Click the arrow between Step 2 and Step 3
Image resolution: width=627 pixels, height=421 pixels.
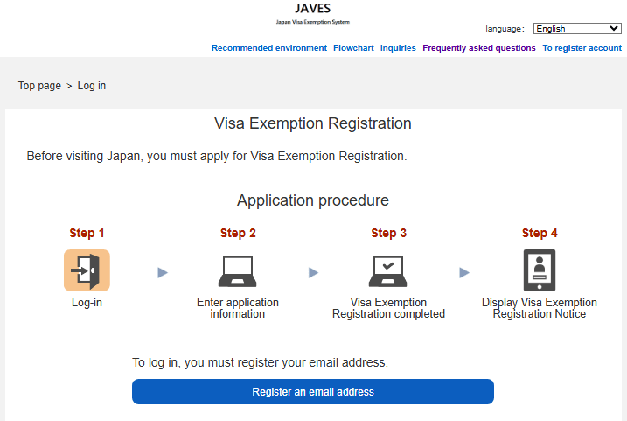(313, 273)
